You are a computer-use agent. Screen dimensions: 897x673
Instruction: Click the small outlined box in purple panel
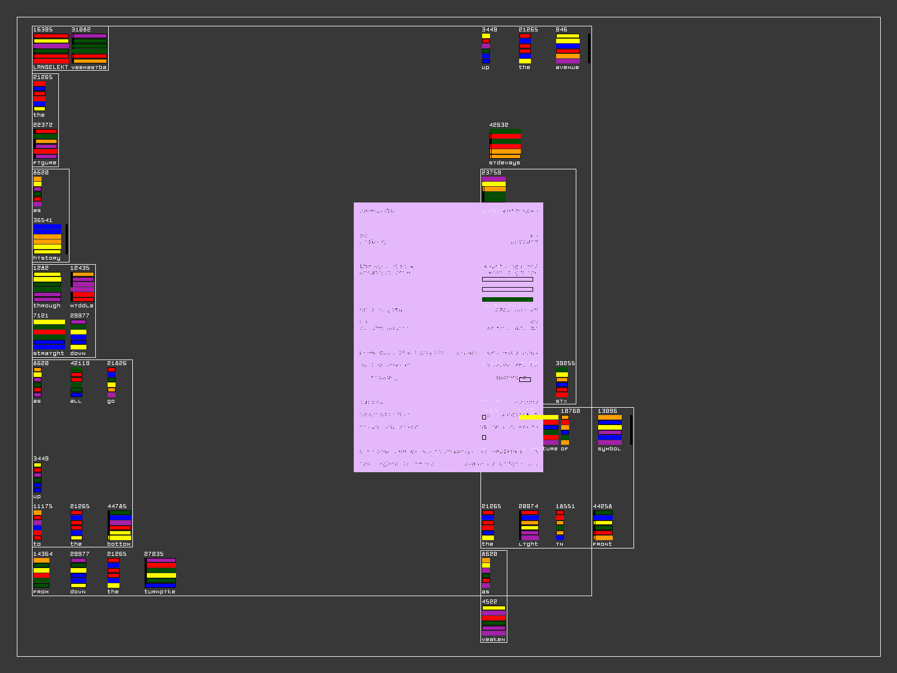(x=525, y=380)
